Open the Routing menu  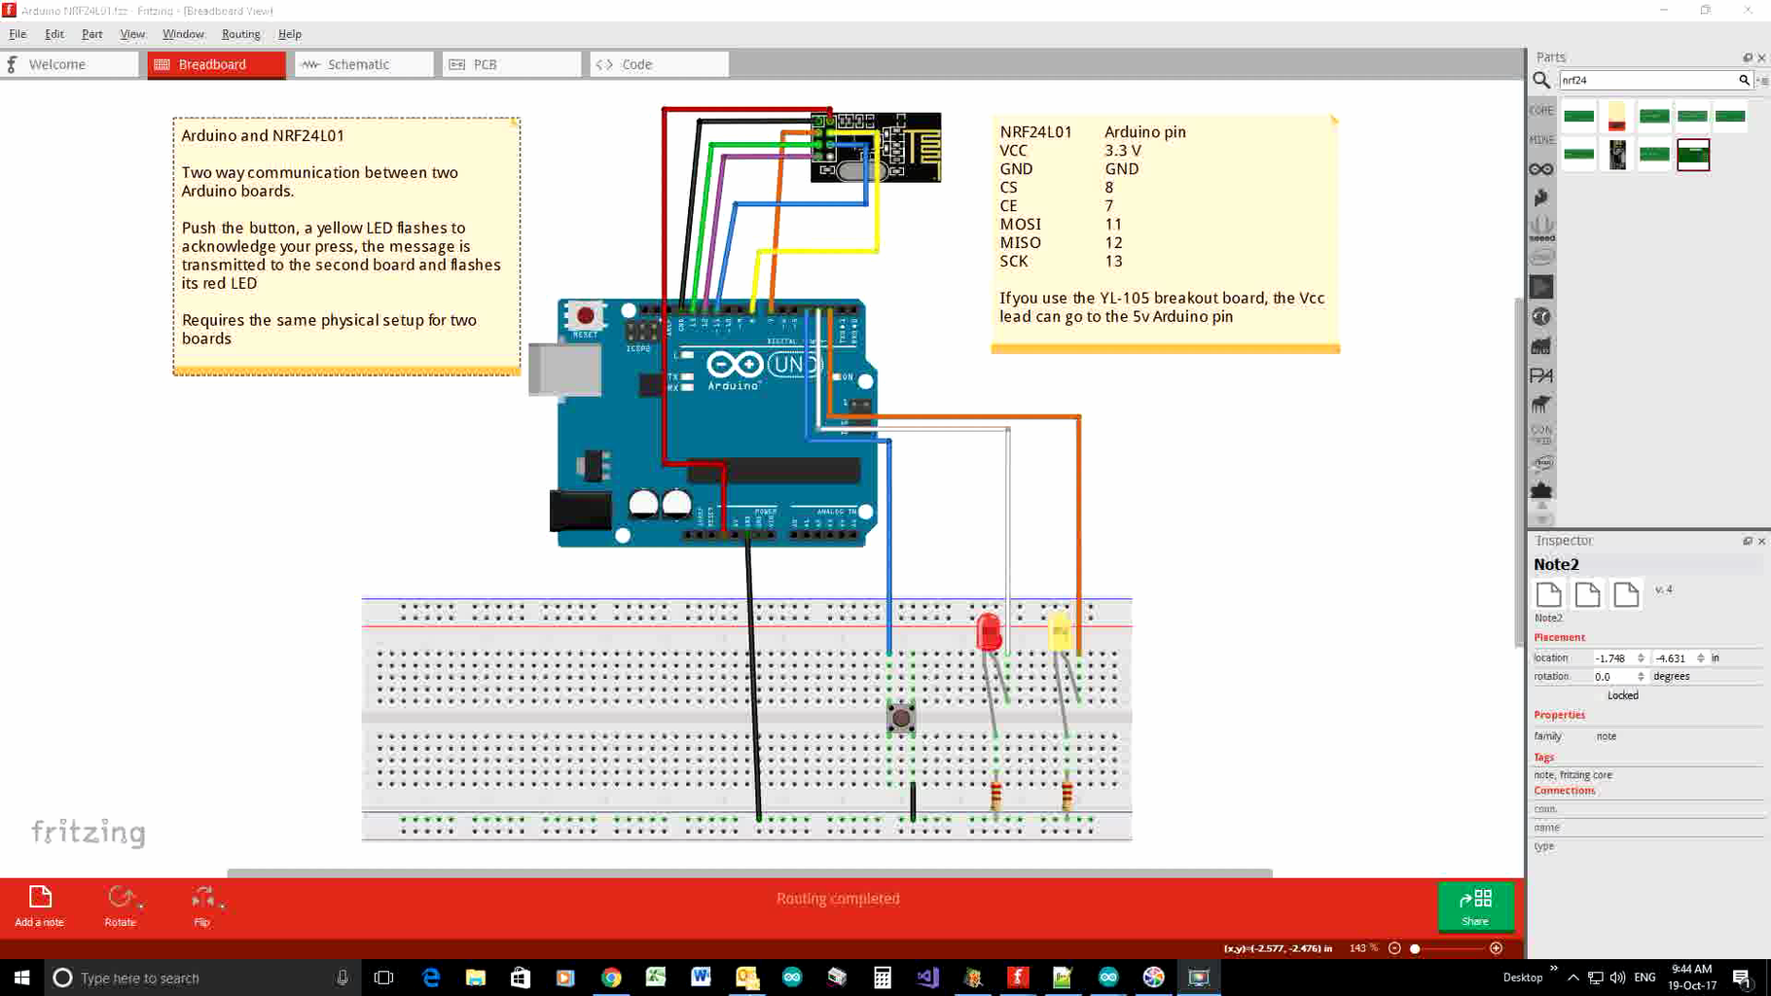click(x=240, y=33)
